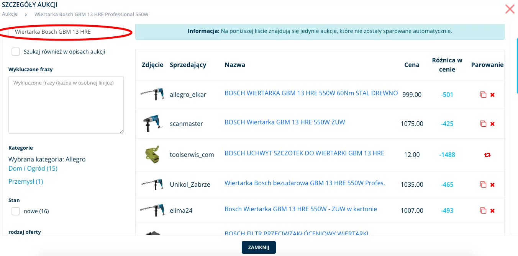518x256 pixels.
Task: Click the blue vertical scrollbar on right edge
Action: [517, 66]
